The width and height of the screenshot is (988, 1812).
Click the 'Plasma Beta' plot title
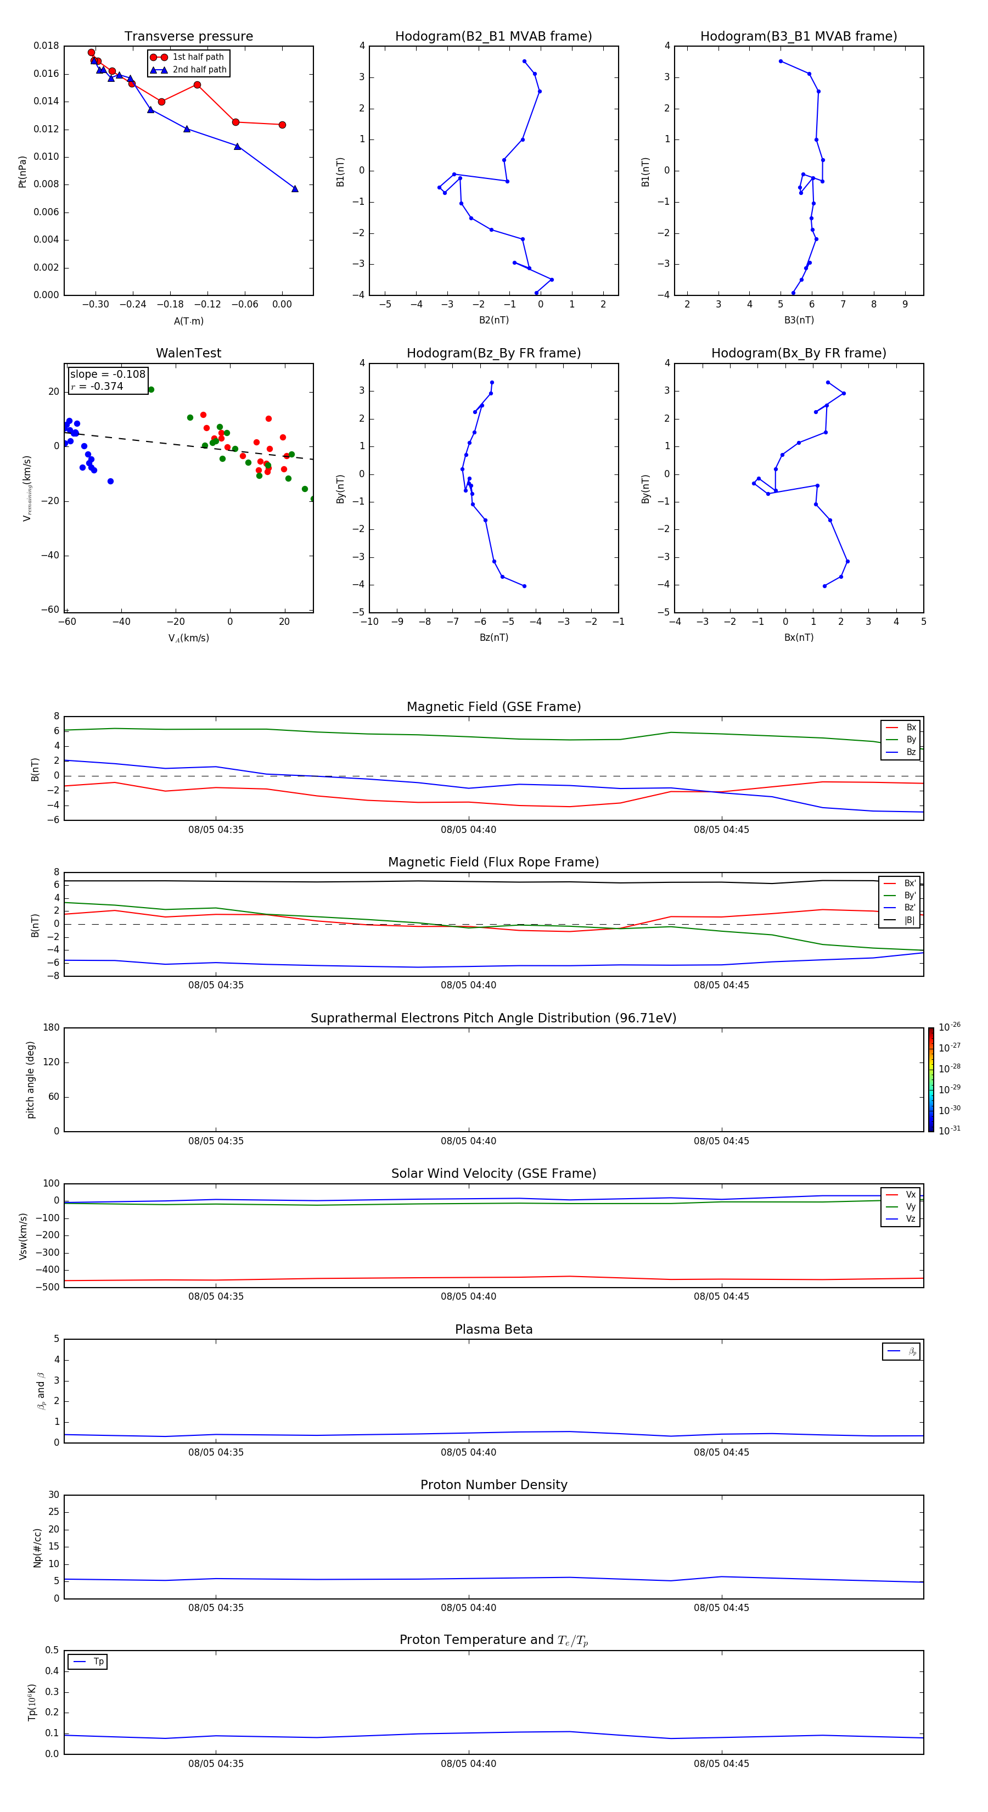493,1330
